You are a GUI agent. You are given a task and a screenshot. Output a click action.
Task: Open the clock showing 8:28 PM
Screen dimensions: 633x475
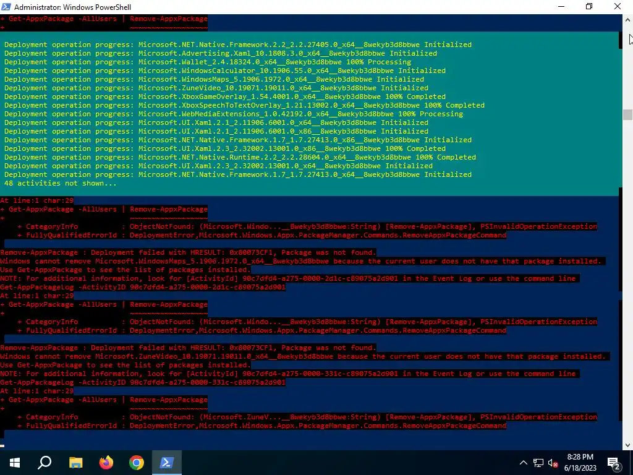(x=580, y=457)
